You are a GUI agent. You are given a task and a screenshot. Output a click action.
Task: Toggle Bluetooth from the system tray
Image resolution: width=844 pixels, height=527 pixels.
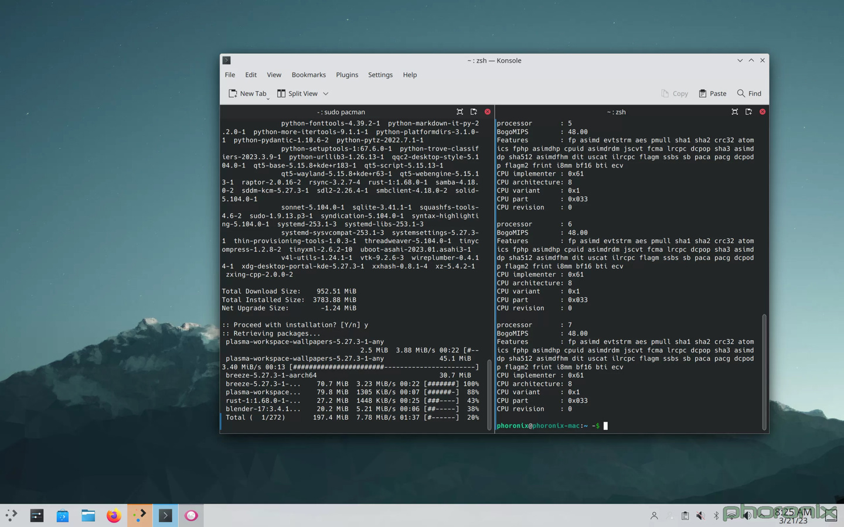pos(716,515)
